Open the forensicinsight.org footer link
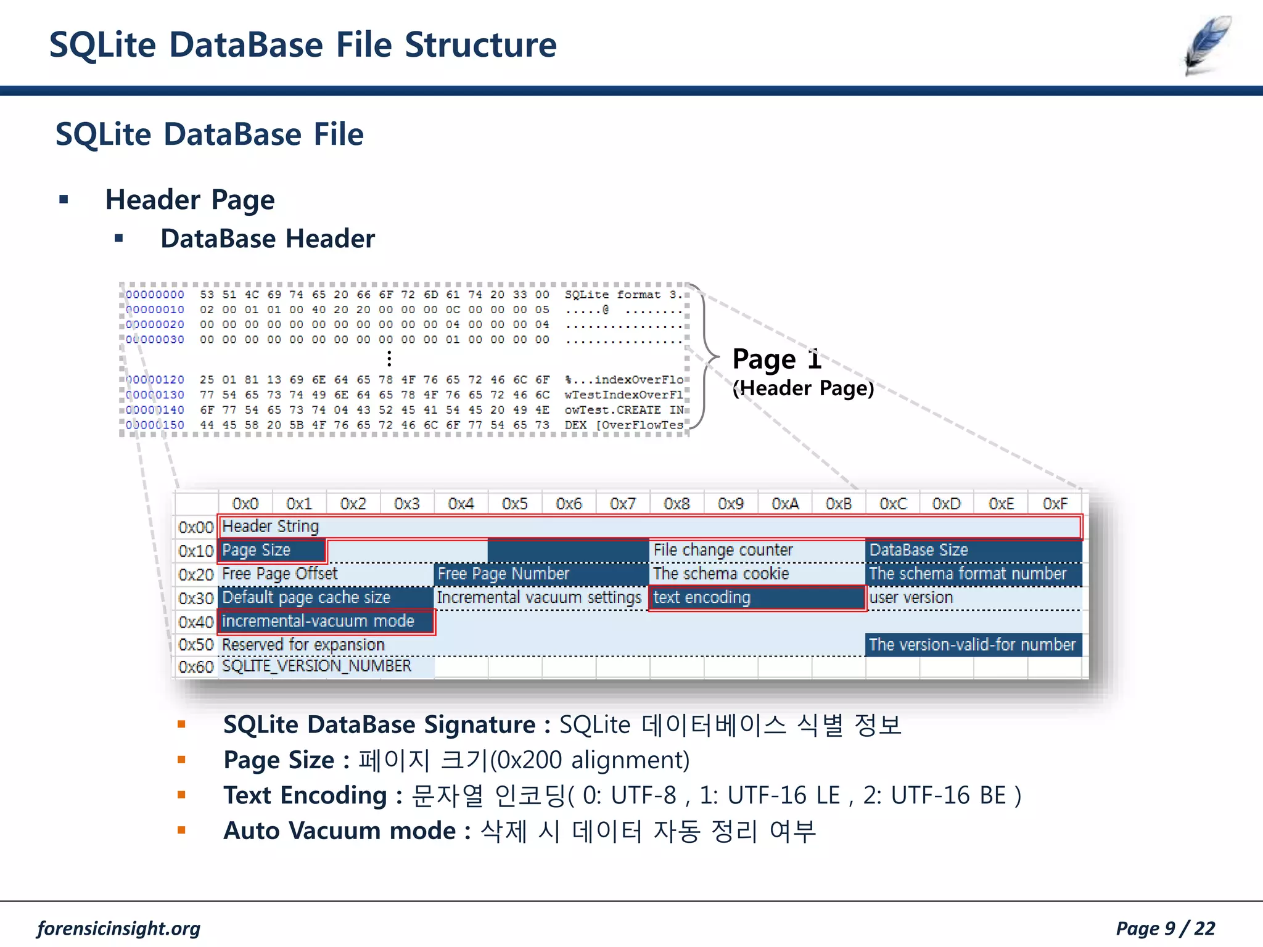The height and width of the screenshot is (947, 1263). 118,928
